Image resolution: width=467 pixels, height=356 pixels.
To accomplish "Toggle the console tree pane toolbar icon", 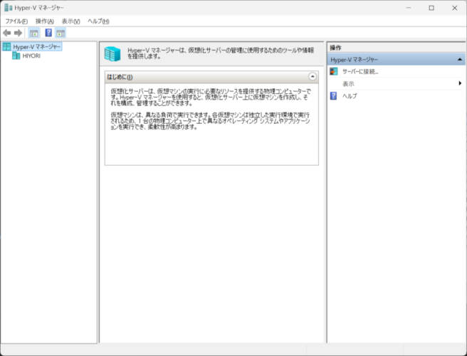I will point(33,33).
